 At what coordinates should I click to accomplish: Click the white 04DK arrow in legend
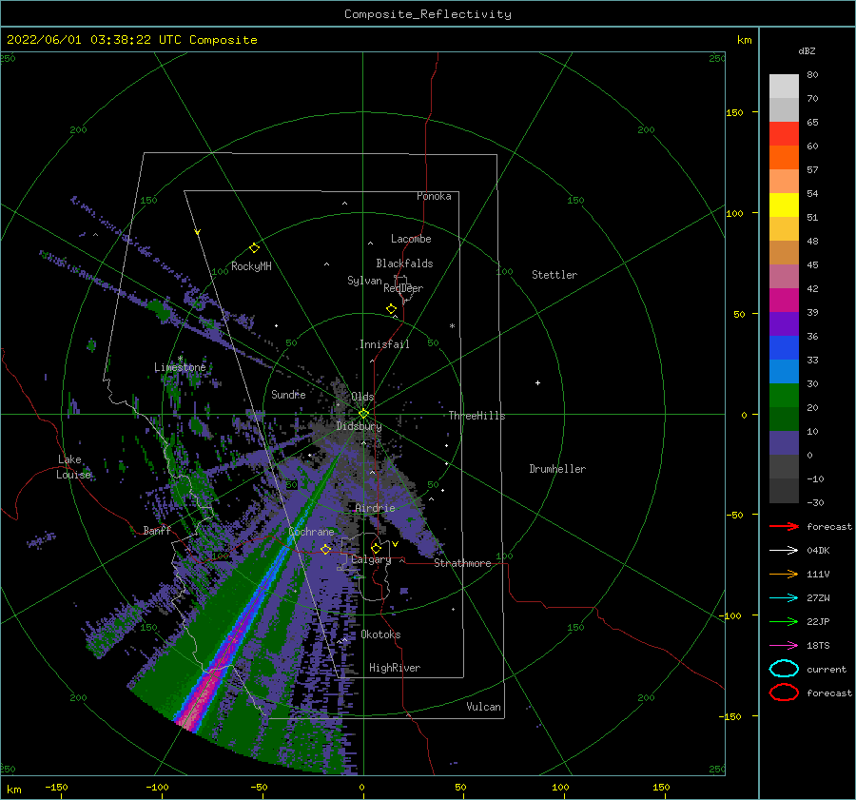pos(784,551)
